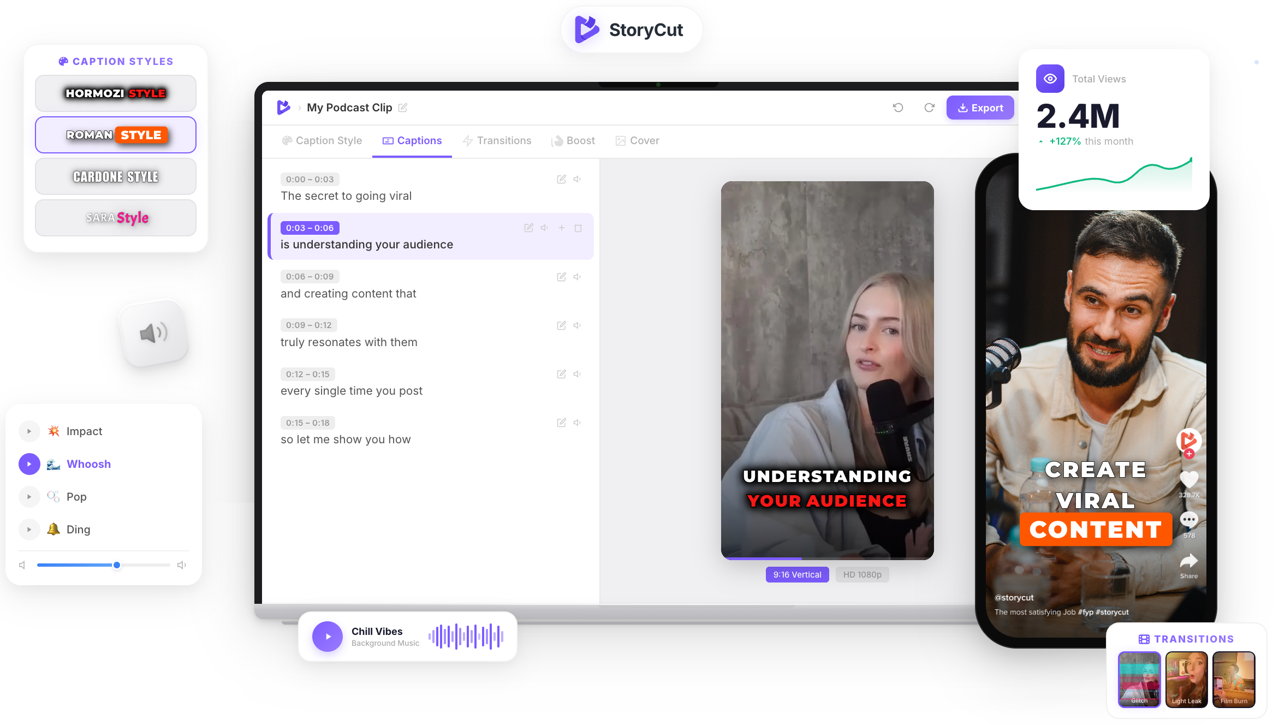This screenshot has height=725, width=1273.
Task: Mute the 'is understanding your audience' caption
Action: tap(544, 228)
